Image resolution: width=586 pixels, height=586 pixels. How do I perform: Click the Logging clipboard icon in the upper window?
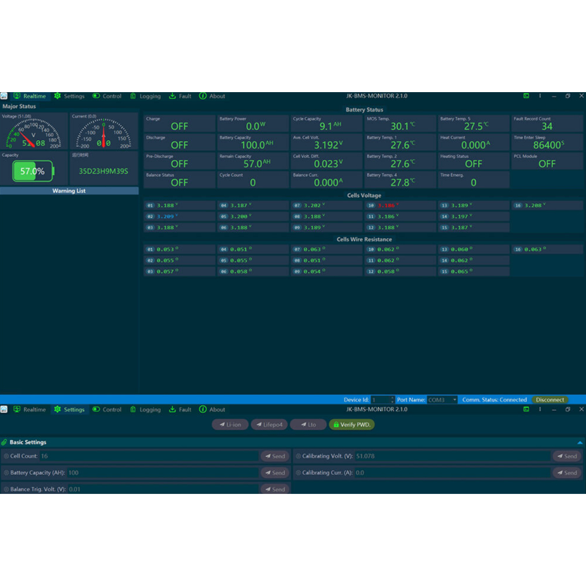click(x=133, y=96)
